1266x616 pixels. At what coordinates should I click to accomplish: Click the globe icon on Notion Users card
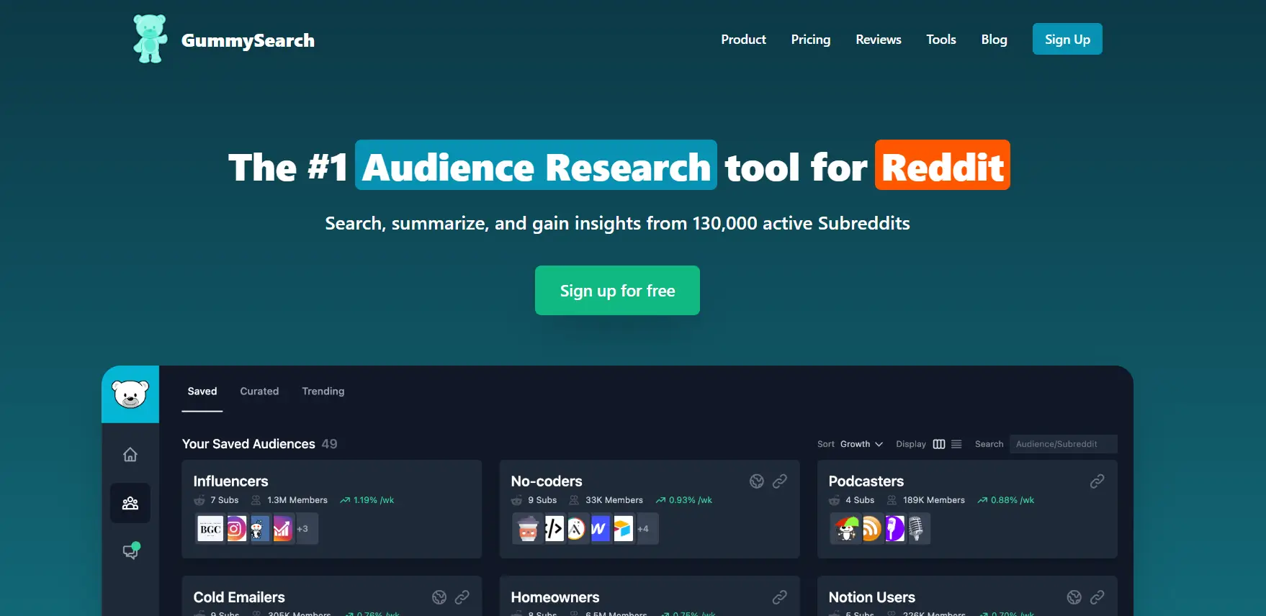point(1074,597)
